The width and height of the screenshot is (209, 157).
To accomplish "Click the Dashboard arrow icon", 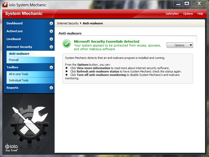I will point(51,23).
